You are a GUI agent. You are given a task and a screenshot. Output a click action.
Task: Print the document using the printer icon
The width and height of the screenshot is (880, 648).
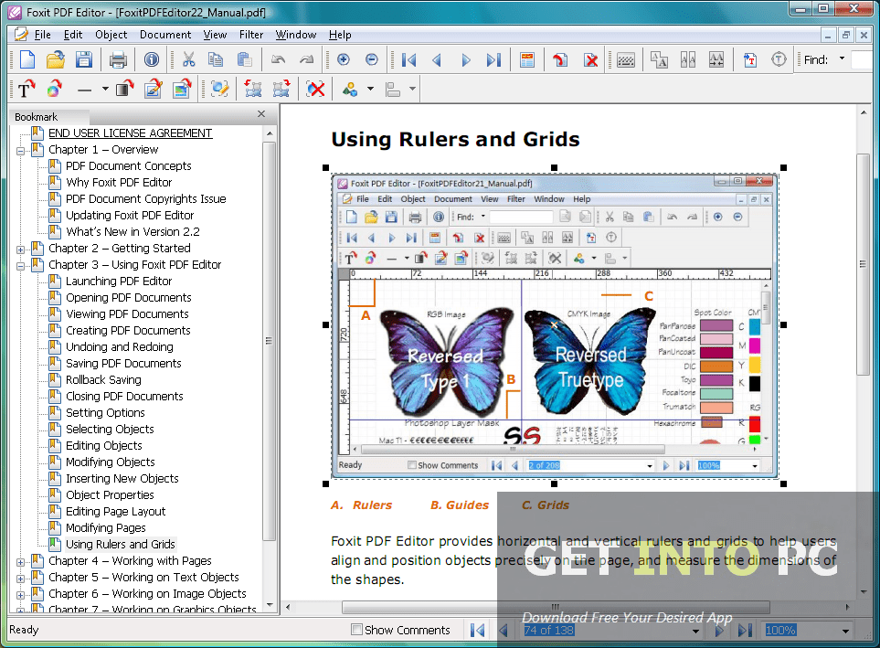point(118,59)
